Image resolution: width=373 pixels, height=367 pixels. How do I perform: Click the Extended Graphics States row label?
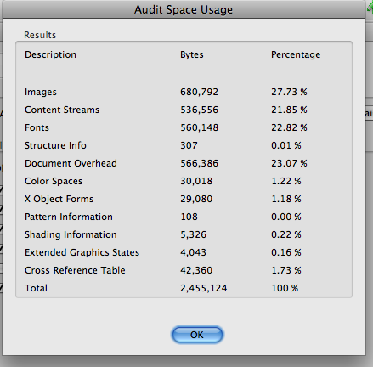[82, 252]
